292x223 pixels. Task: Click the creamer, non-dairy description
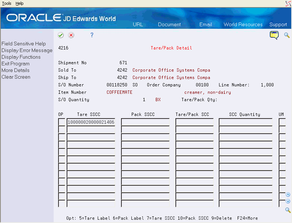tap(208, 92)
